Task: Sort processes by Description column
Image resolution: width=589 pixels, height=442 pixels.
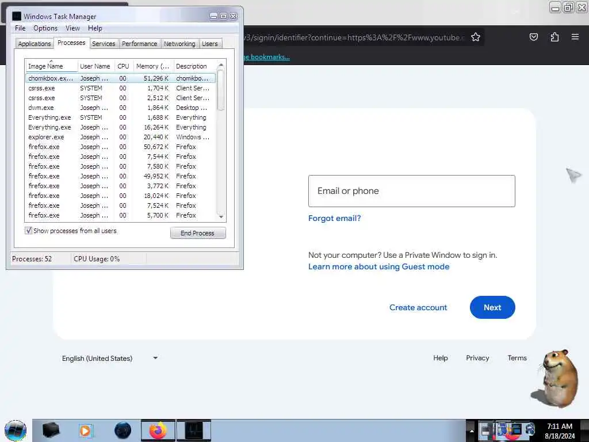Action: point(194,66)
